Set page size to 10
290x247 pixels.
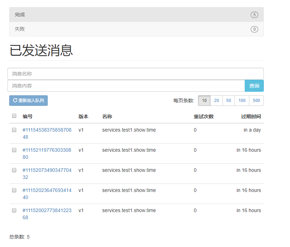[204, 101]
